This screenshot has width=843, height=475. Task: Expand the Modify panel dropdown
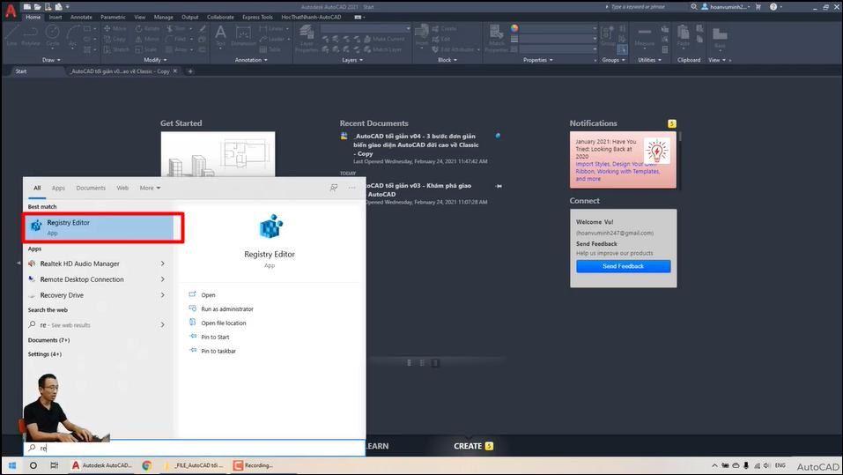[x=155, y=60]
